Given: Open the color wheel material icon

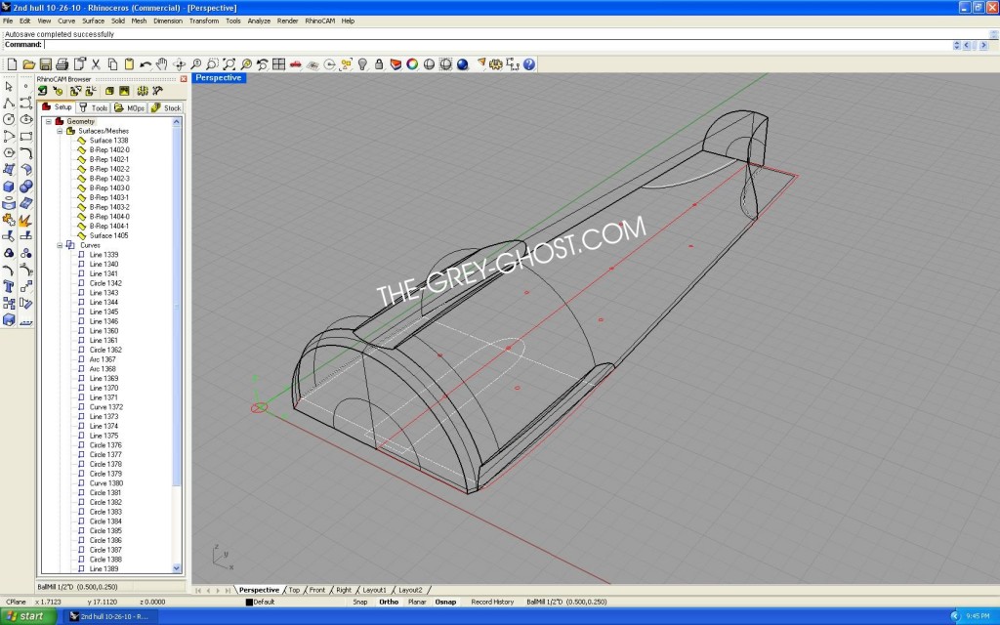Looking at the screenshot, I should pyautogui.click(x=412, y=64).
